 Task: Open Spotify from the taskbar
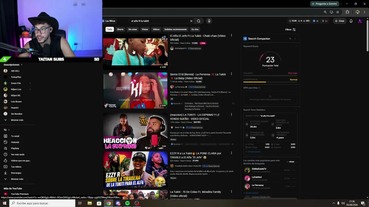point(127,203)
